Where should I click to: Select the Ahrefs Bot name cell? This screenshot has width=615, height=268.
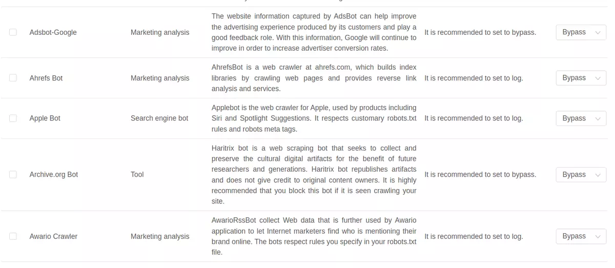click(46, 78)
